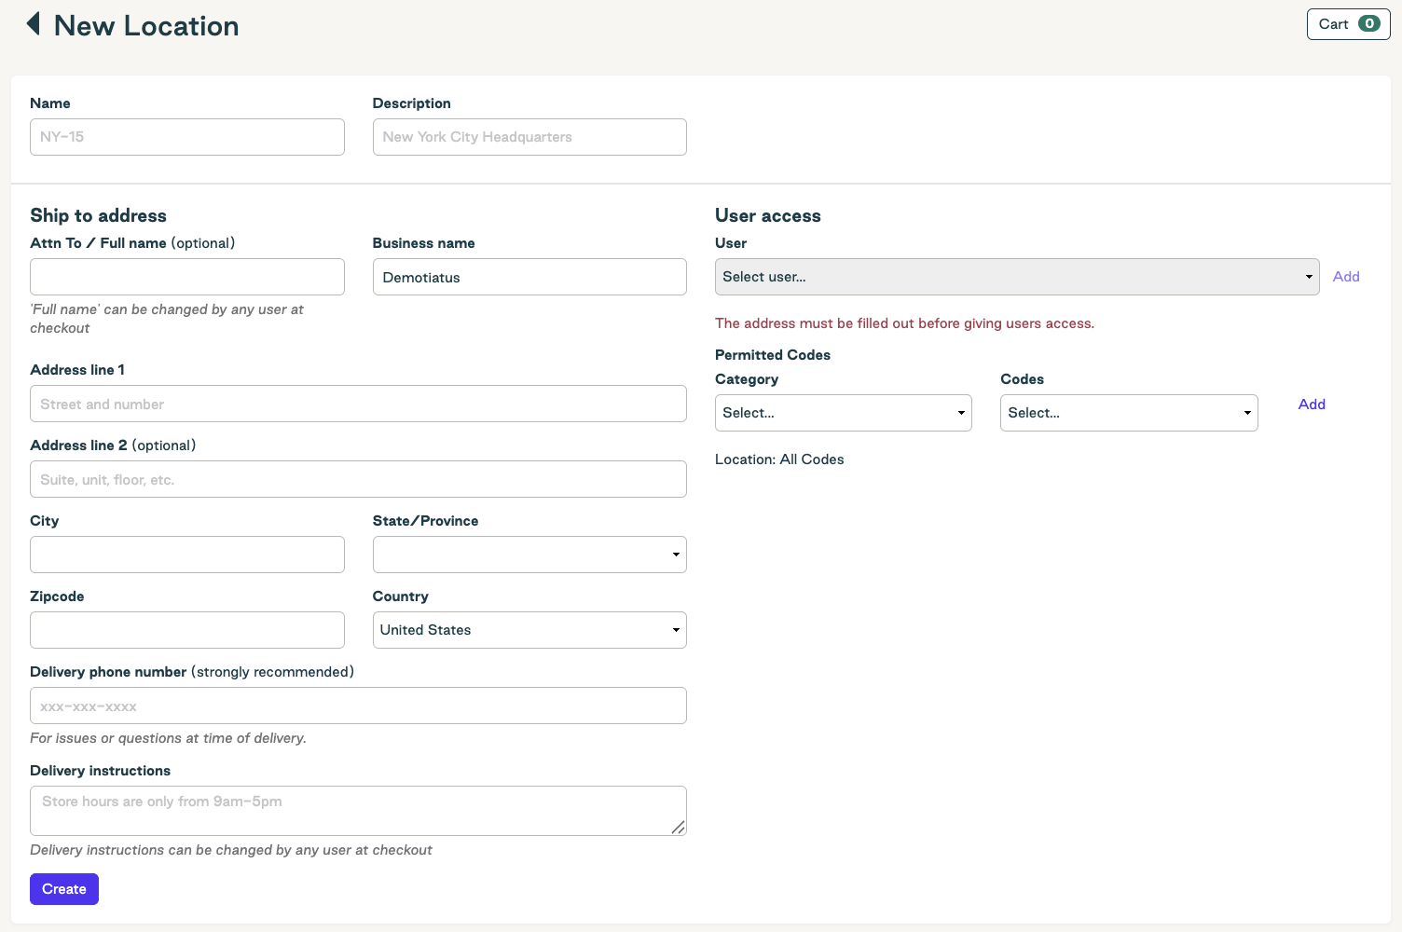Screen dimensions: 1402x932
Task: Click the Address line 2 field
Action: coord(358,479)
